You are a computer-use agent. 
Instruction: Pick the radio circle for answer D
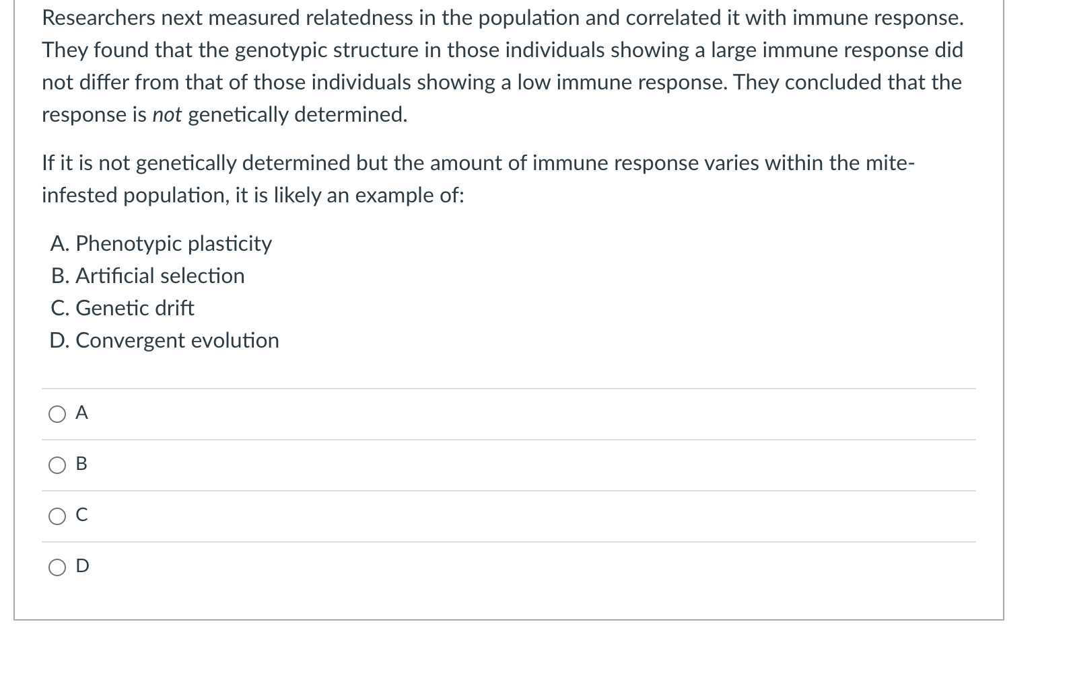coord(57,567)
